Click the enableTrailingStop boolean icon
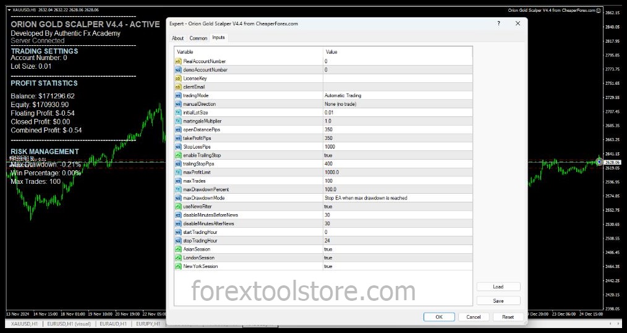 coord(178,155)
